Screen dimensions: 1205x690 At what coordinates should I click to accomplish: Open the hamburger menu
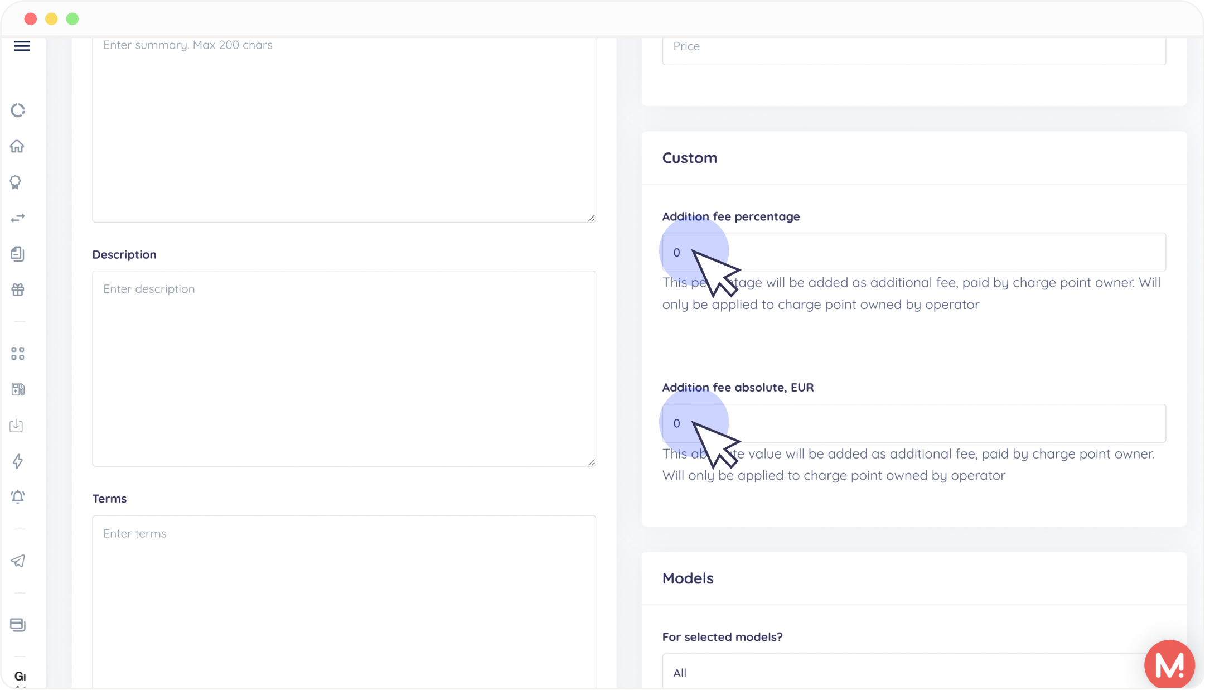22,46
